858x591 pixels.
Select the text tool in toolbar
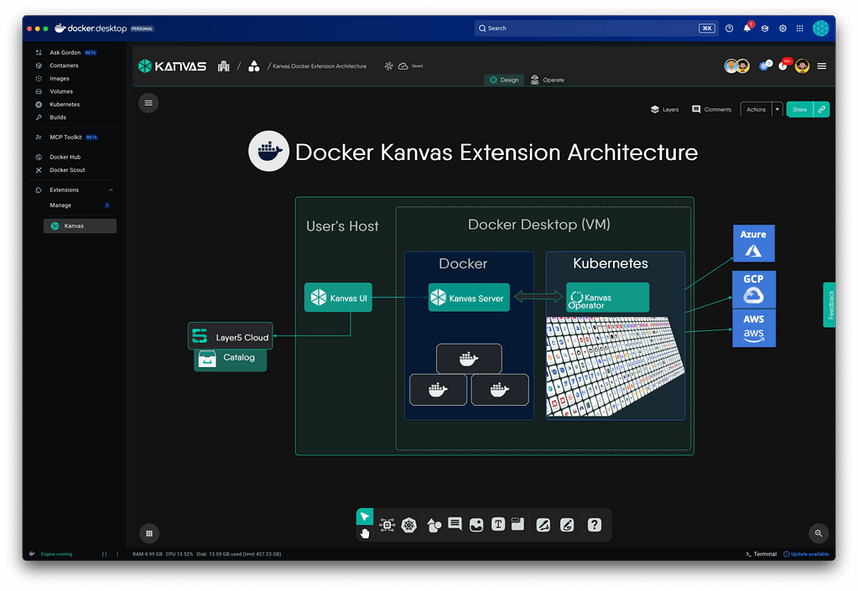(x=498, y=525)
